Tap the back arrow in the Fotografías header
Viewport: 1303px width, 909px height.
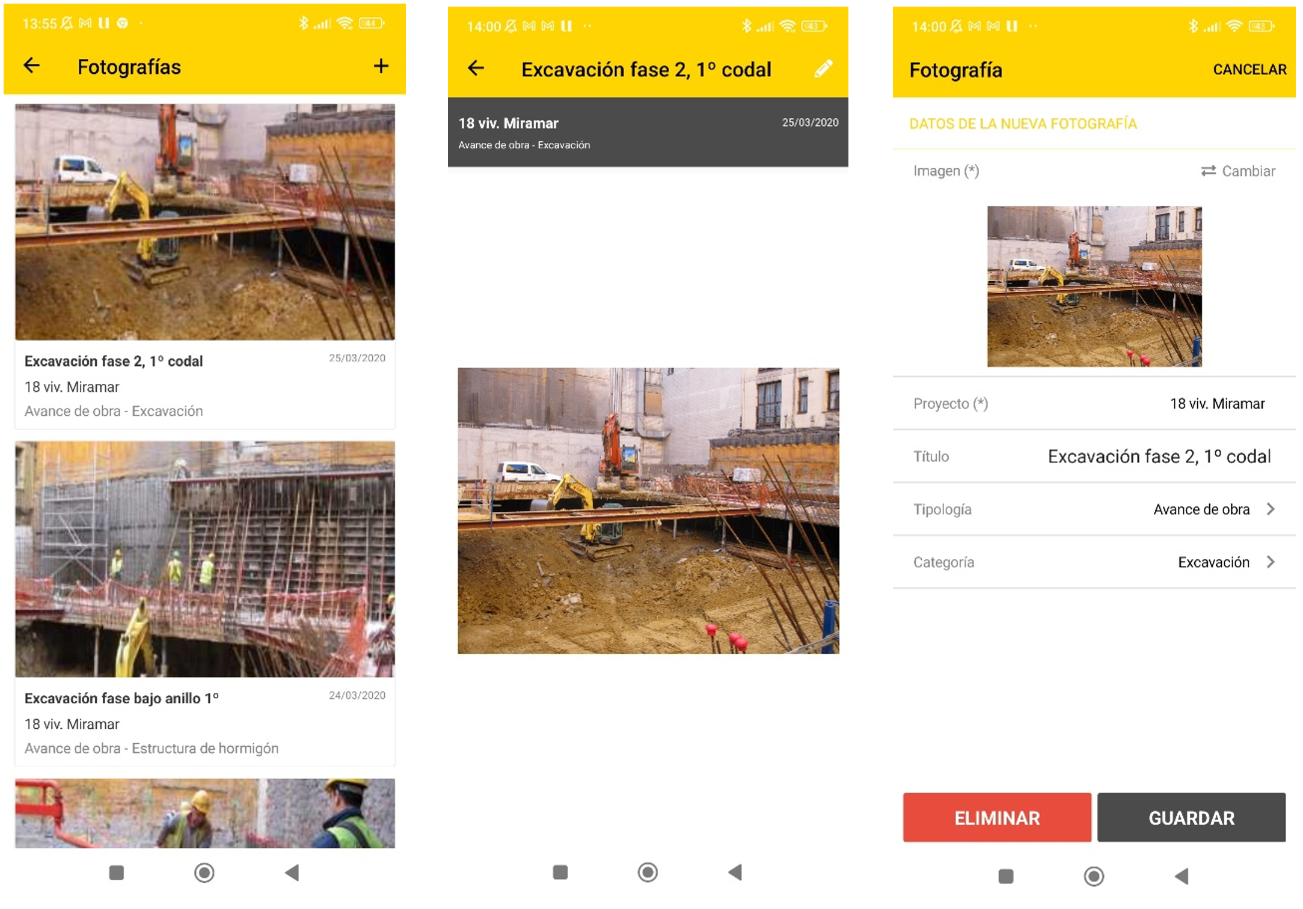click(x=32, y=65)
